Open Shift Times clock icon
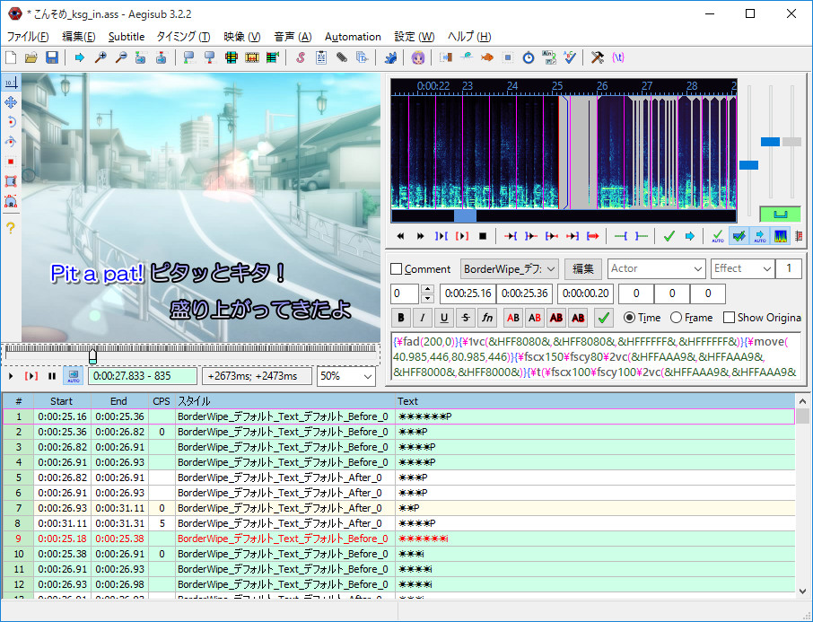This screenshot has height=622, width=813. [529, 57]
